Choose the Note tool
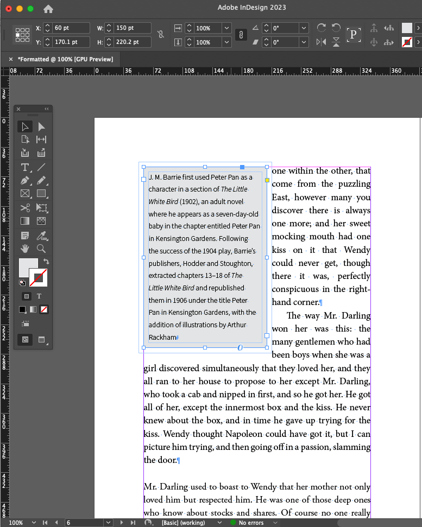 25,236
